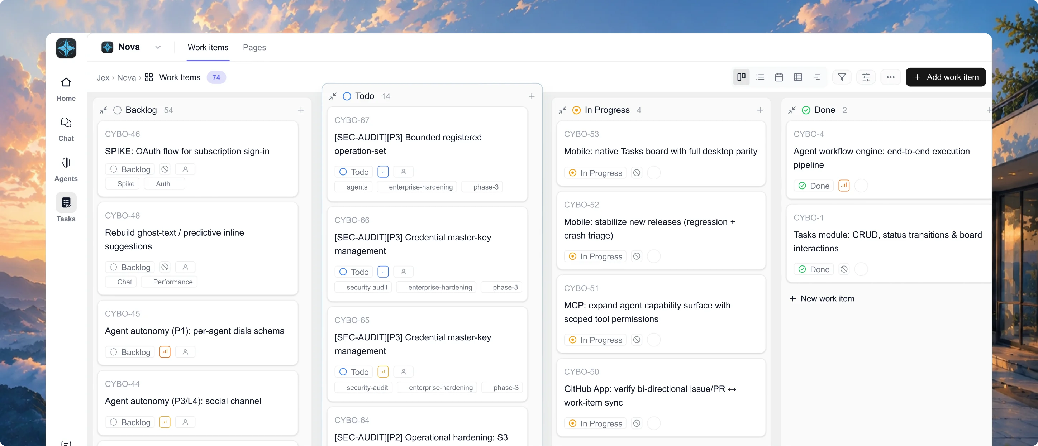This screenshot has width=1038, height=446.
Task: Click empty assignee circle on CYBO-53
Action: tap(653, 173)
